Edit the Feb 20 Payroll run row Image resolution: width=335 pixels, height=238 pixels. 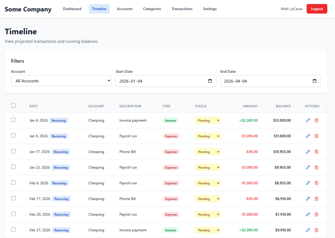(x=308, y=214)
